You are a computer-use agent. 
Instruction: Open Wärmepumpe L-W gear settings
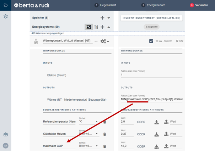click(103, 41)
